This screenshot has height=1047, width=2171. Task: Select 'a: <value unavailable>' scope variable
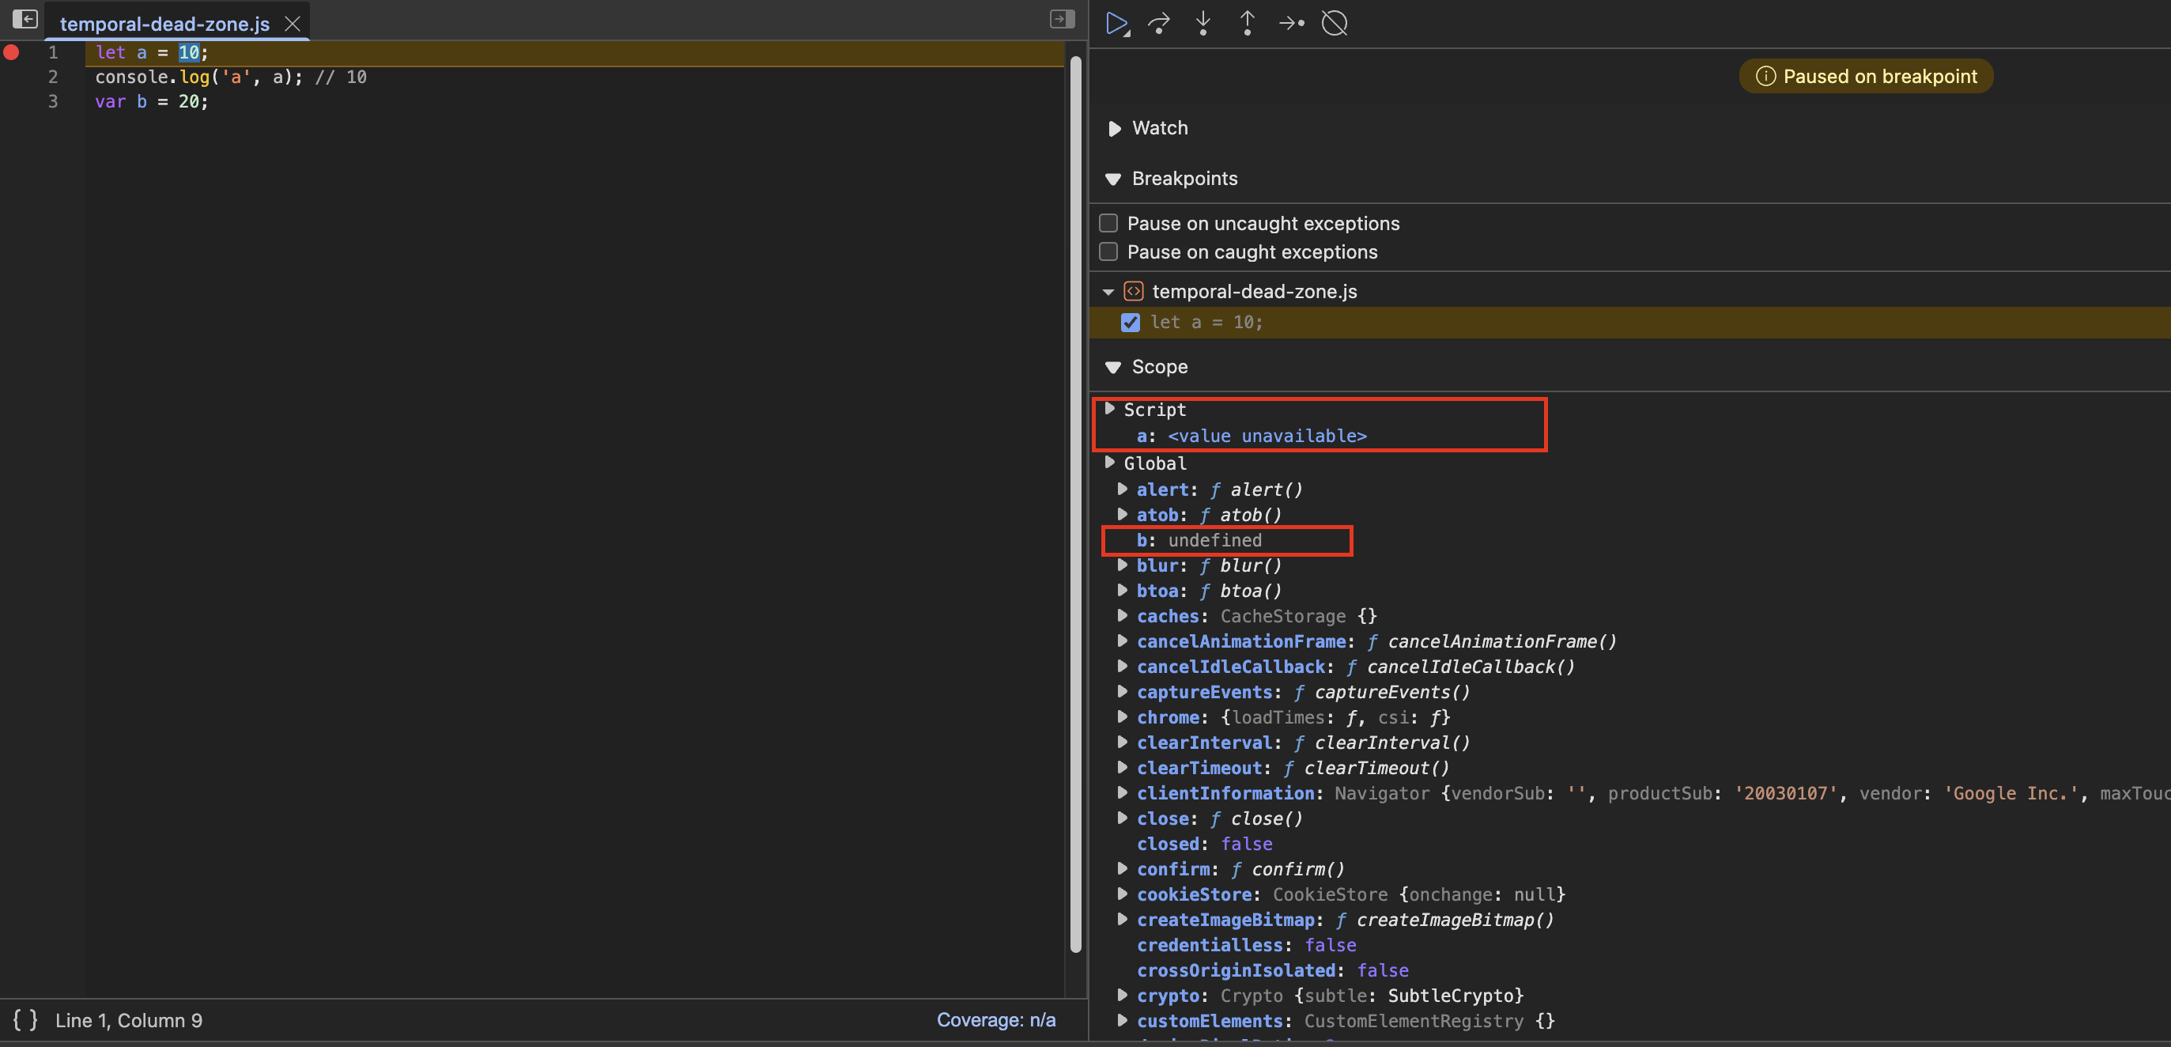coord(1252,436)
